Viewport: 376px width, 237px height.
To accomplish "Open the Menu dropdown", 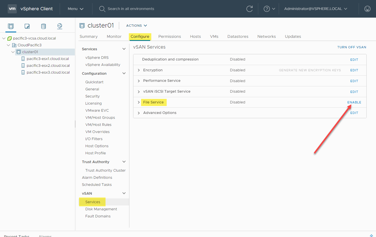I will point(75,9).
